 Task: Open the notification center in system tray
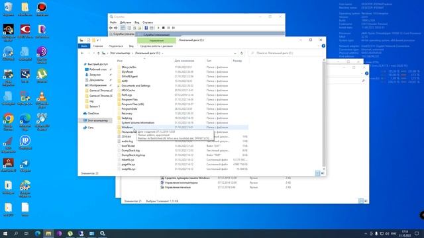pos(417,233)
